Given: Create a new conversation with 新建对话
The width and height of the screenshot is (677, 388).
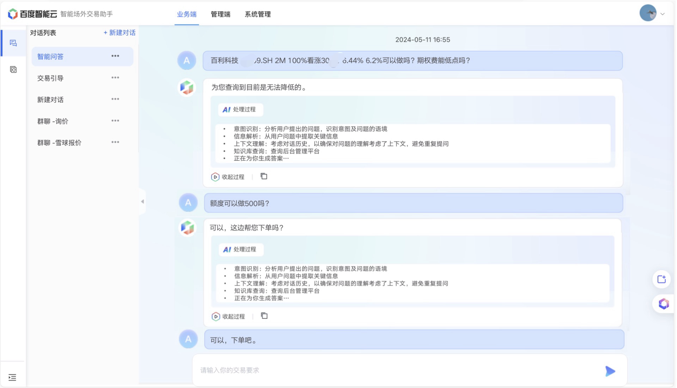Looking at the screenshot, I should 120,32.
